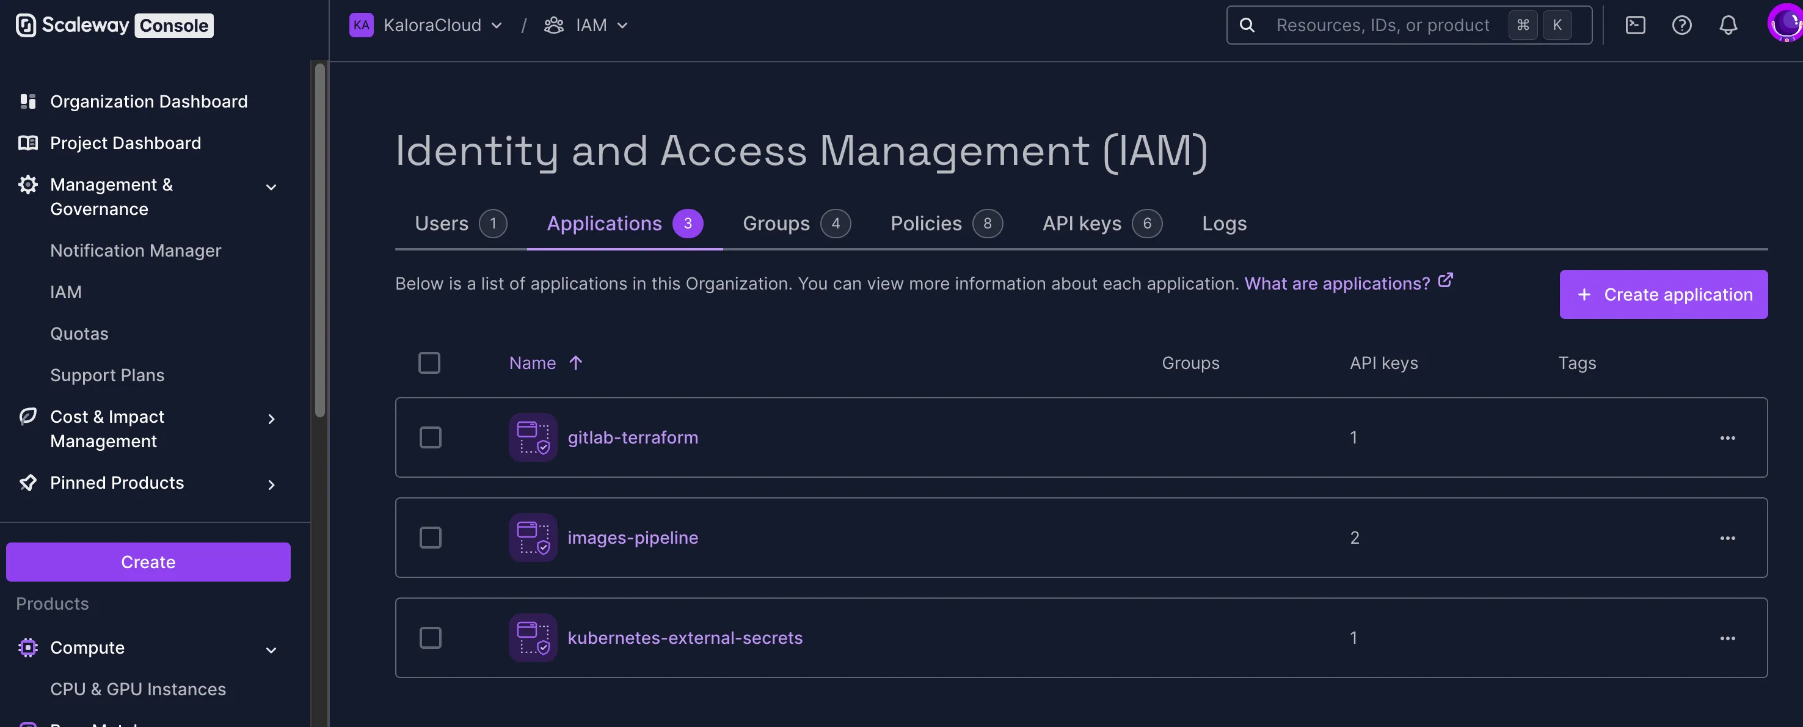Check the select-all checkbox in the table header
Viewport: 1803px width, 727px height.
click(429, 363)
